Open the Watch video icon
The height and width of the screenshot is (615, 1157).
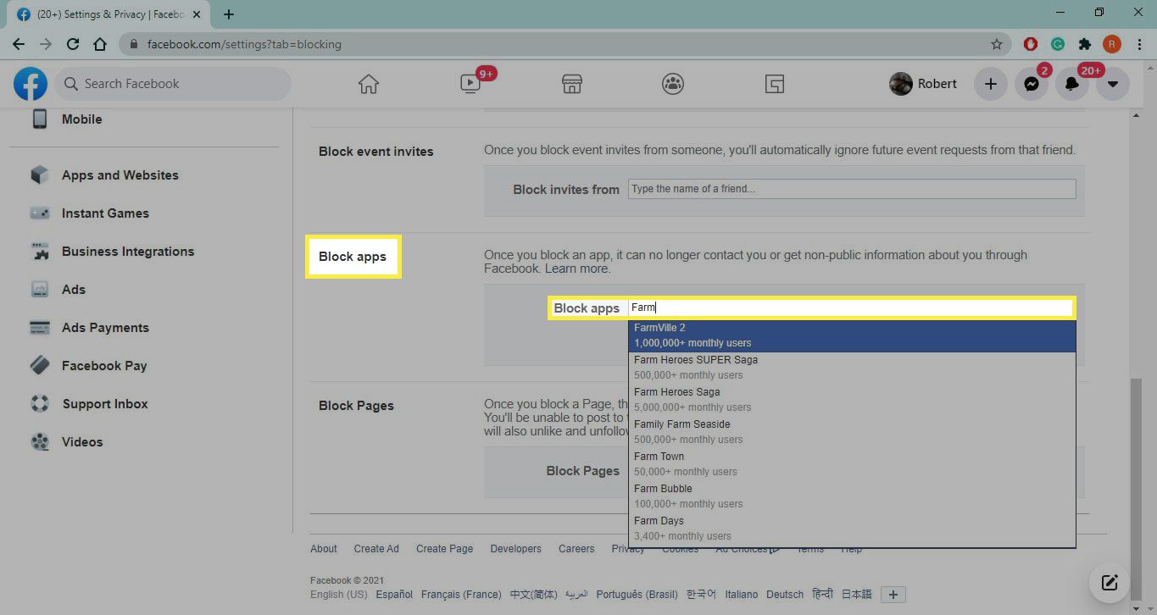(470, 84)
